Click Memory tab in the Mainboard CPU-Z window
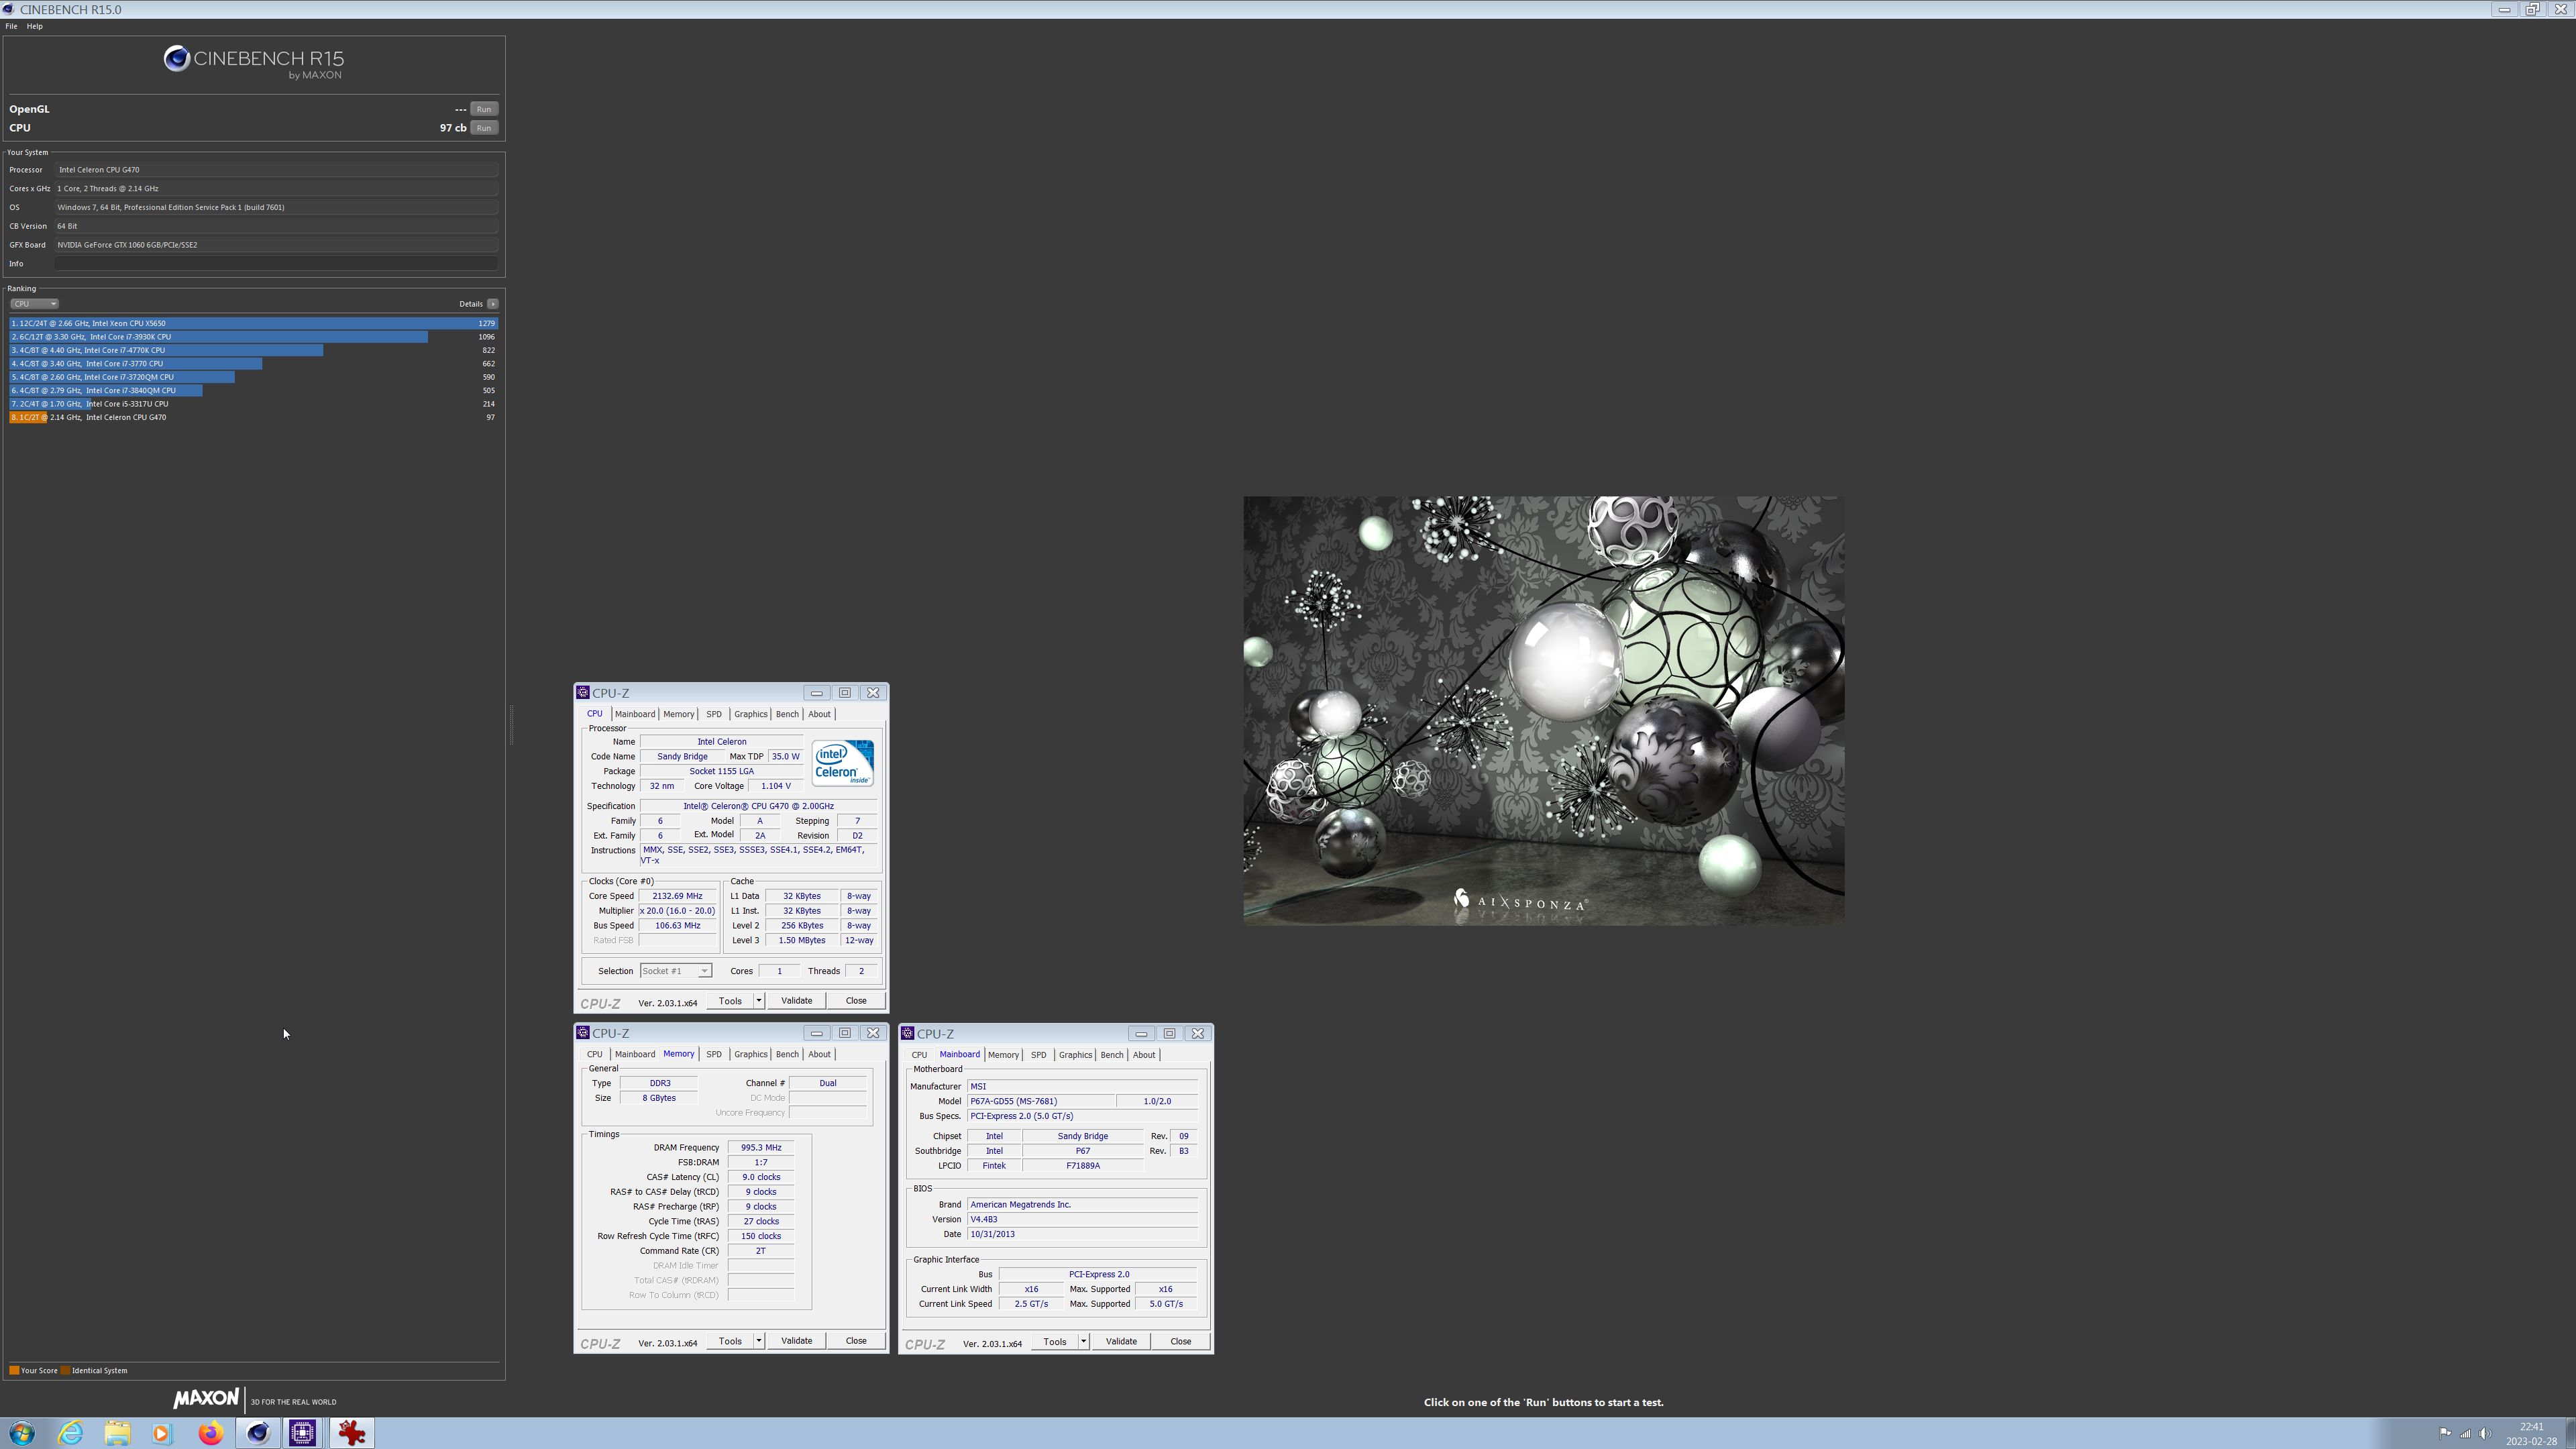The width and height of the screenshot is (2576, 1449). click(1003, 1055)
